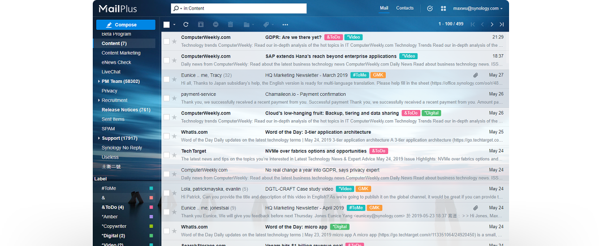Open the four-squares app grid icon
Viewport: 599px width, 246px height.
click(443, 8)
